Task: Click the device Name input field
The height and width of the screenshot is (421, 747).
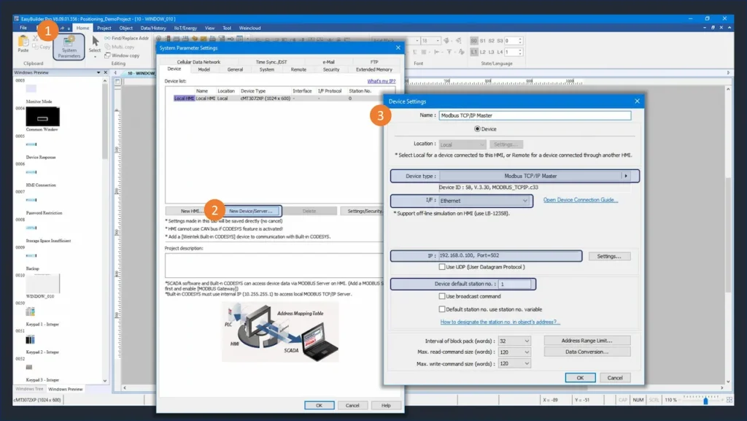Action: click(534, 115)
